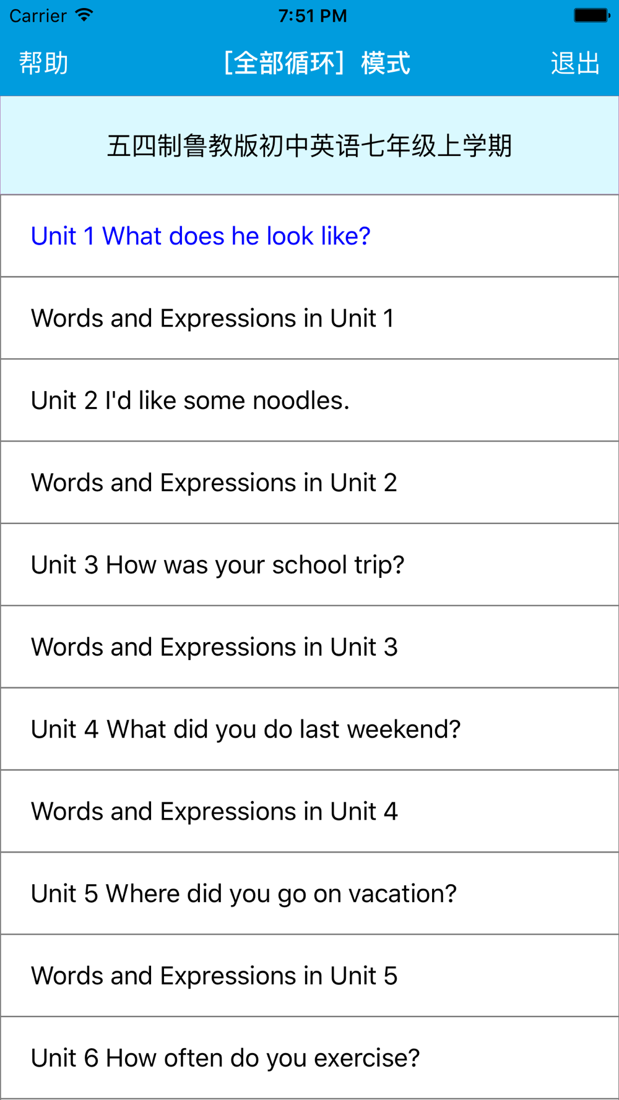
Task: Open Unit 1 What does he look like?
Action: click(309, 236)
